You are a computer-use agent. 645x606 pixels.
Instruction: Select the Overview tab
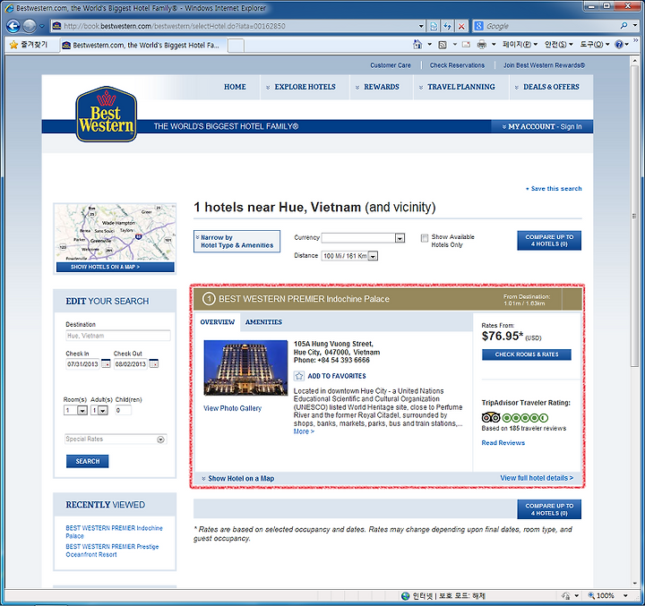coord(217,322)
